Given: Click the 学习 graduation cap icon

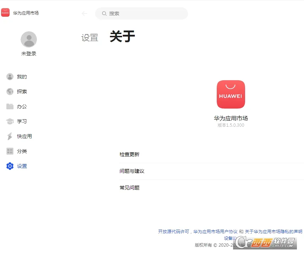Looking at the screenshot, I should [x=10, y=121].
